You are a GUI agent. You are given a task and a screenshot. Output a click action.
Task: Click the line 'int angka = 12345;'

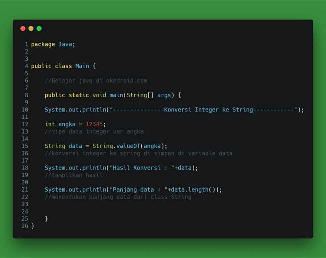(x=75, y=124)
